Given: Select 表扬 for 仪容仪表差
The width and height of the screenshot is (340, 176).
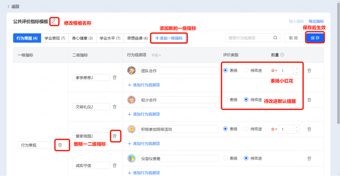Looking at the screenshot, I should point(225,158).
